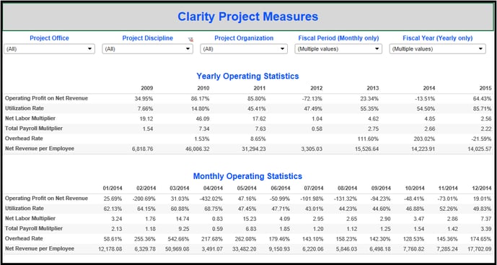The width and height of the screenshot is (497, 265).
Task: Select yearly Net Revenue per Employee row label
Action: (40, 149)
